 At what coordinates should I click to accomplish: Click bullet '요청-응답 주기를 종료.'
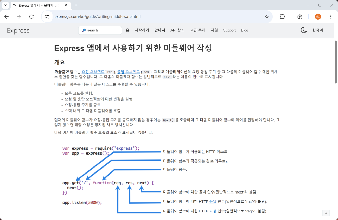click(83, 105)
